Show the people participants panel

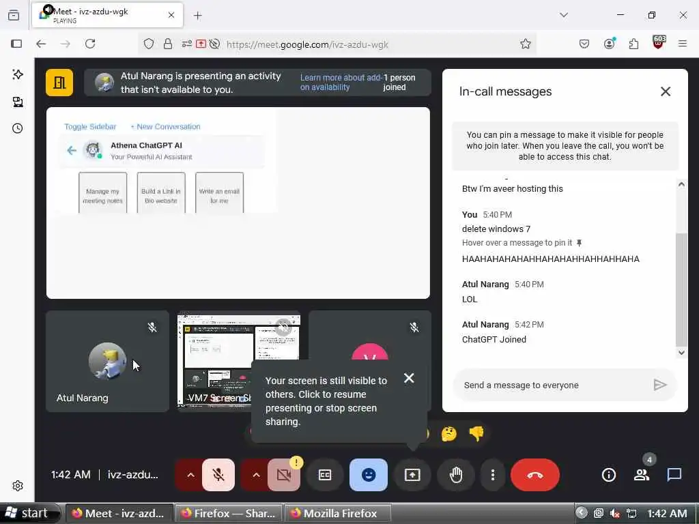click(x=642, y=475)
